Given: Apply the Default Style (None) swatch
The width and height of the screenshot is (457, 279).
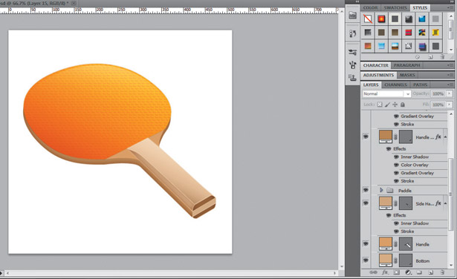Looking at the screenshot, I should 368,19.
